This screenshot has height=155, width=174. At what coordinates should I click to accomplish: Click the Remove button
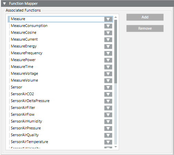coord(145,28)
